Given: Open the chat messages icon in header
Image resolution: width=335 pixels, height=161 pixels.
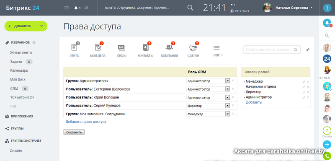Looking at the screenshot, I should pos(67,8).
